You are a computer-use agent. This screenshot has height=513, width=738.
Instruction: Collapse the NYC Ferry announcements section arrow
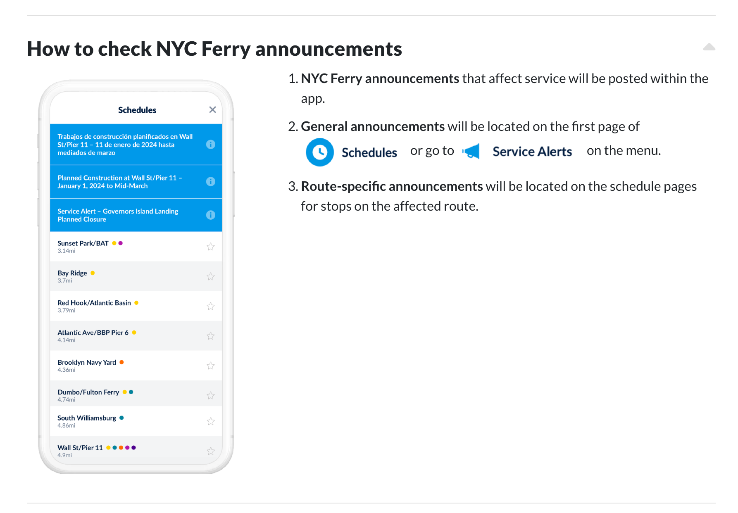tap(709, 47)
